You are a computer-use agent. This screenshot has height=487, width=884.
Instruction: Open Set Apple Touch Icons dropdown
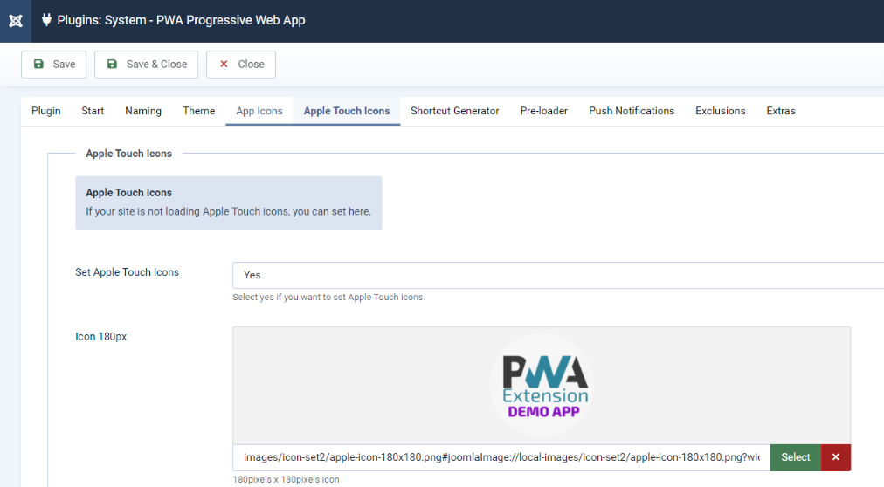[x=558, y=275]
